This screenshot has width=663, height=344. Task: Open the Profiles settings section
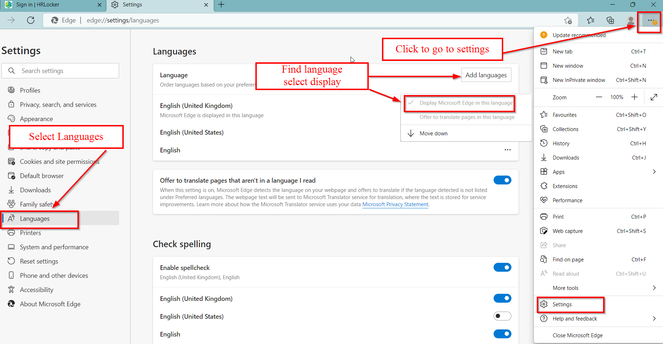click(x=30, y=90)
